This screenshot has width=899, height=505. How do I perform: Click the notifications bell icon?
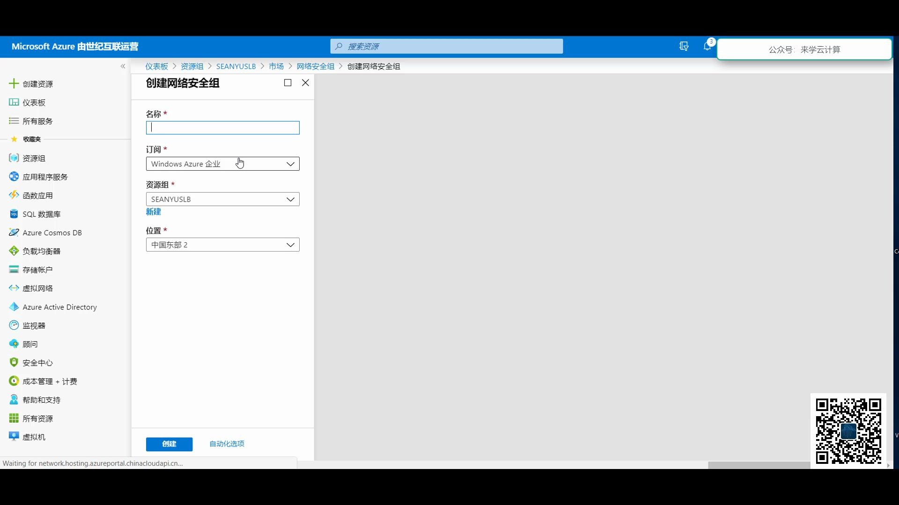707,46
